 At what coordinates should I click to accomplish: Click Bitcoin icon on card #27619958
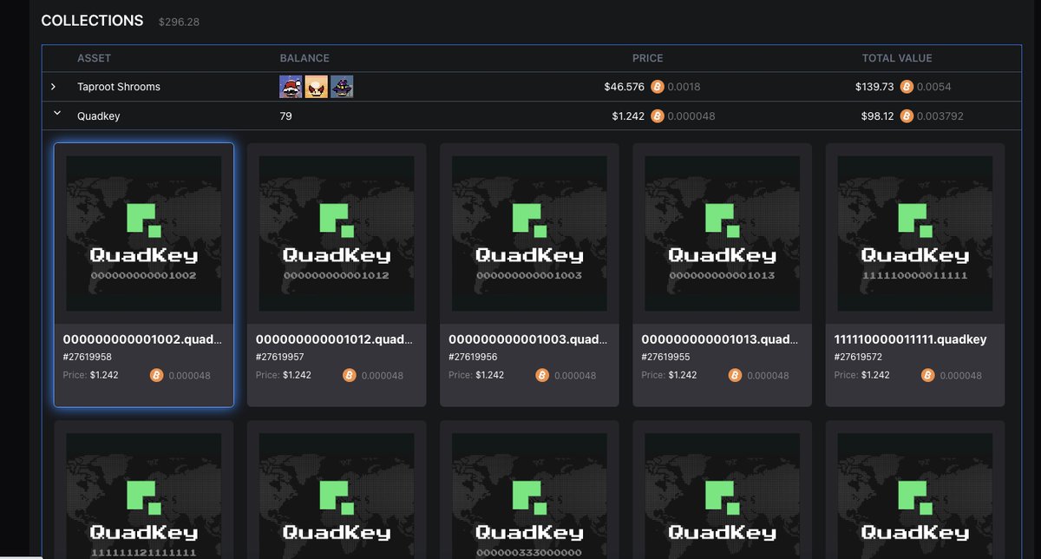156,375
